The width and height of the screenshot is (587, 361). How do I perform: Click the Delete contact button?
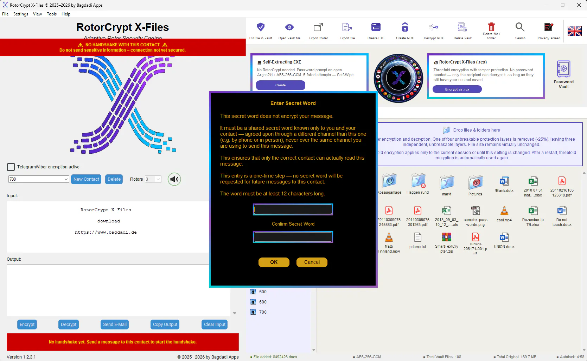coord(114,179)
